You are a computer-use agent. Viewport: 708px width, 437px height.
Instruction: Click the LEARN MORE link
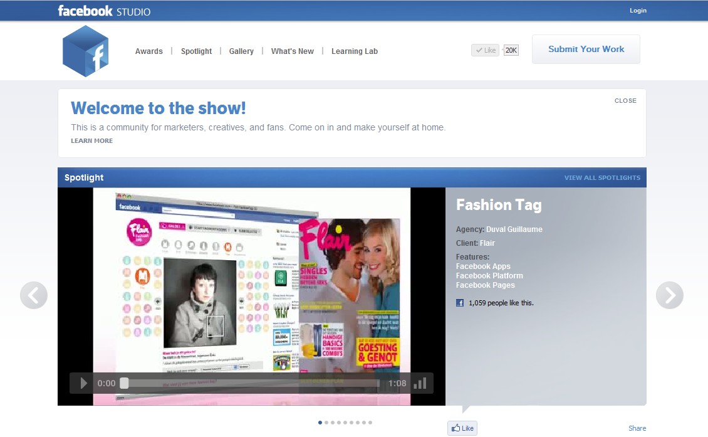pos(91,140)
